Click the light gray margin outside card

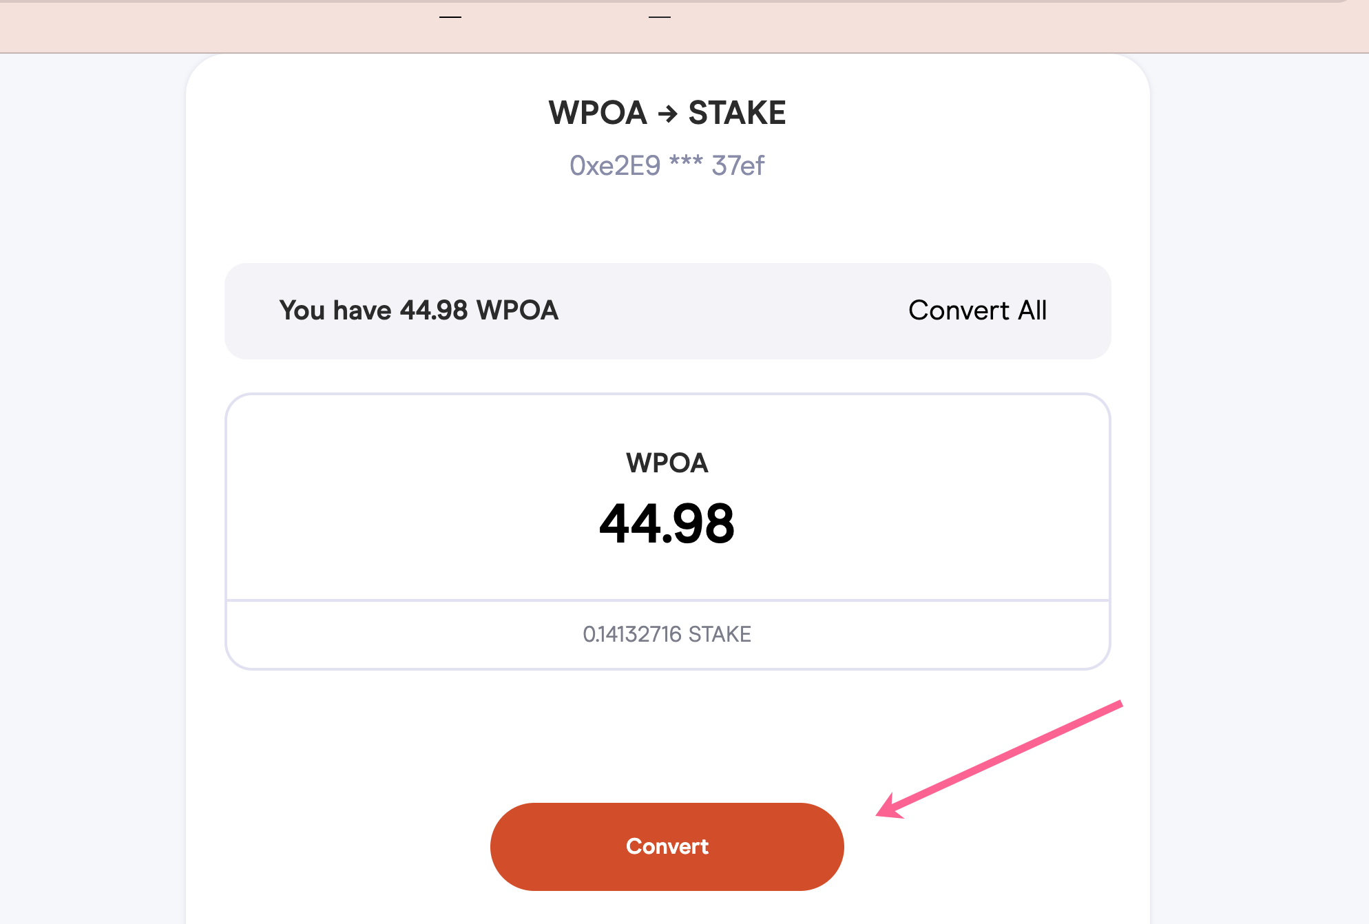(90, 482)
